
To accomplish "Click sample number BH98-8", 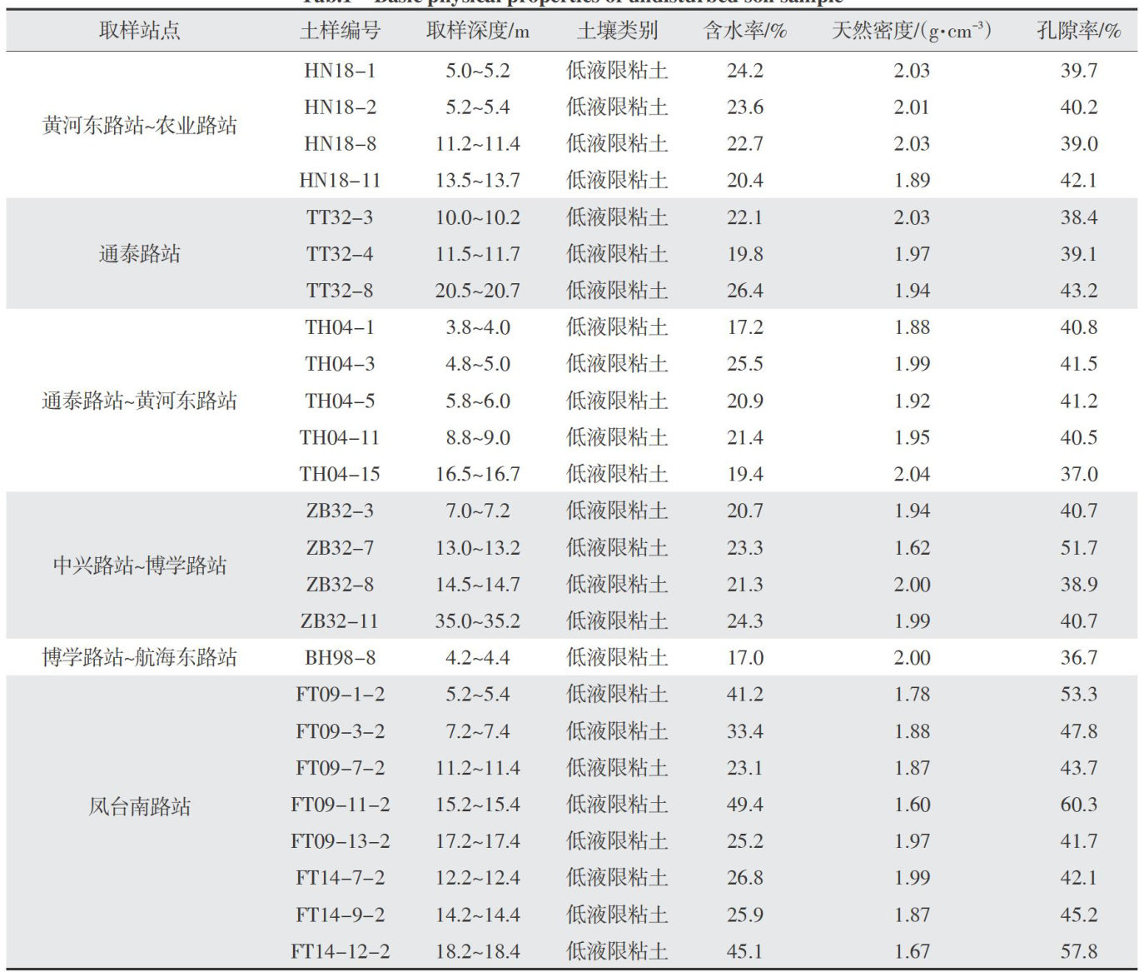I will (340, 658).
